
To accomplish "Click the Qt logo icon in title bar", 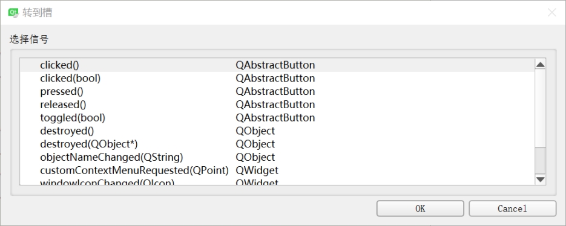I will click(13, 13).
